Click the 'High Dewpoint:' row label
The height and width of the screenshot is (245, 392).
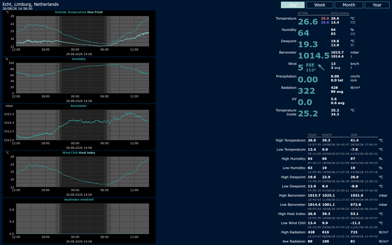293,177
